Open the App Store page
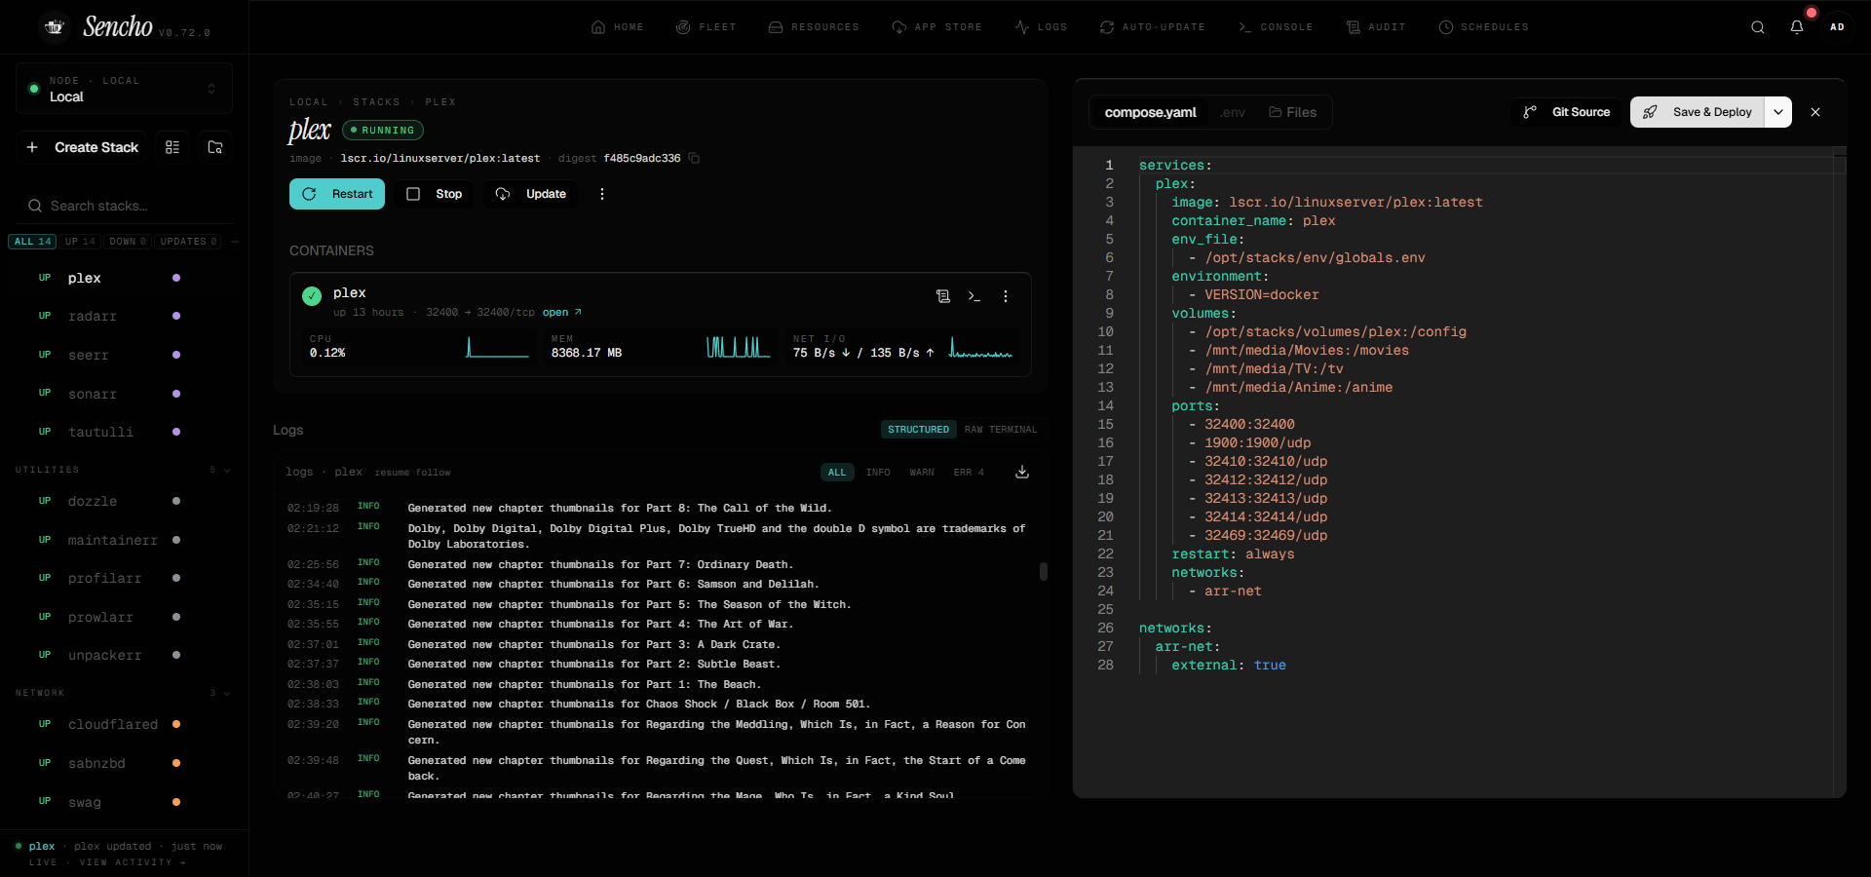1871x877 pixels. tap(936, 27)
